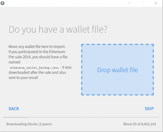Click the Pre-sale 2014 text in the description
Image resolution: width=163 pixels, height=132 pixels.
tap(20, 57)
